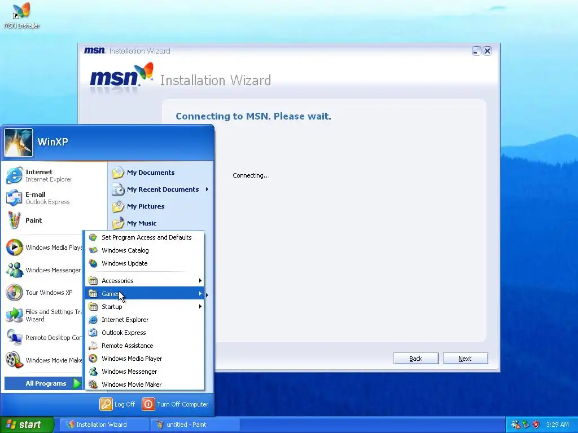Image resolution: width=578 pixels, height=433 pixels.
Task: Click the Next button in Installation Wizard
Action: pos(465,359)
